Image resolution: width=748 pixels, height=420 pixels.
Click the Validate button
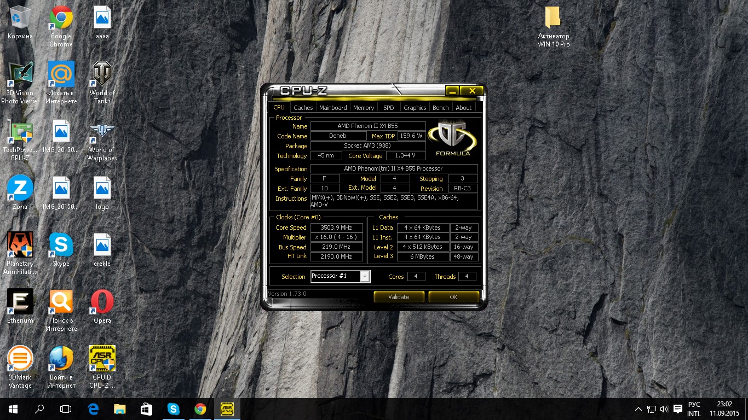(399, 297)
